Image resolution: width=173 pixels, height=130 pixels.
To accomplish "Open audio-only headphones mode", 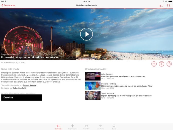I will [x=168, y=5].
